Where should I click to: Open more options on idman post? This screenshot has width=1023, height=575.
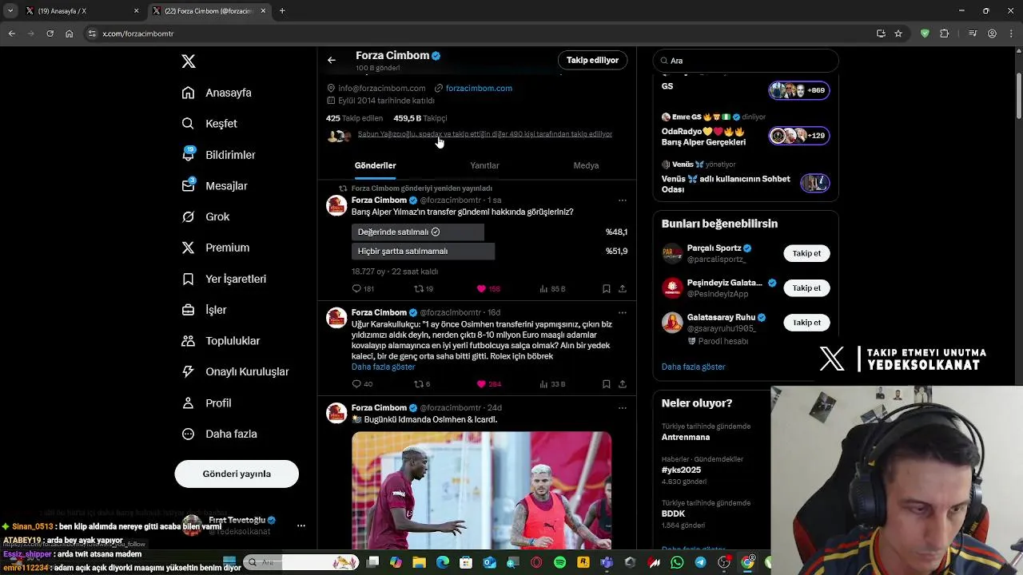click(623, 408)
